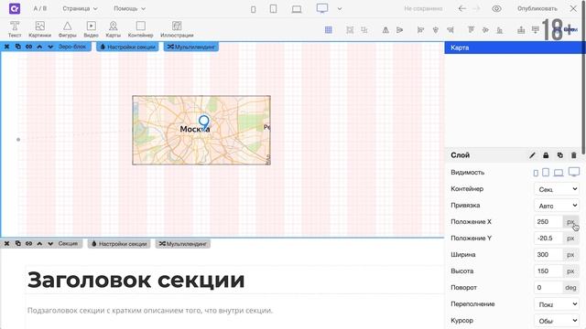
Task: Select the Иллюстрации tool
Action: pyautogui.click(x=177, y=29)
